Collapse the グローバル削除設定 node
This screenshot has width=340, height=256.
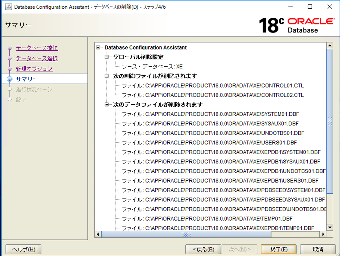(x=107, y=57)
